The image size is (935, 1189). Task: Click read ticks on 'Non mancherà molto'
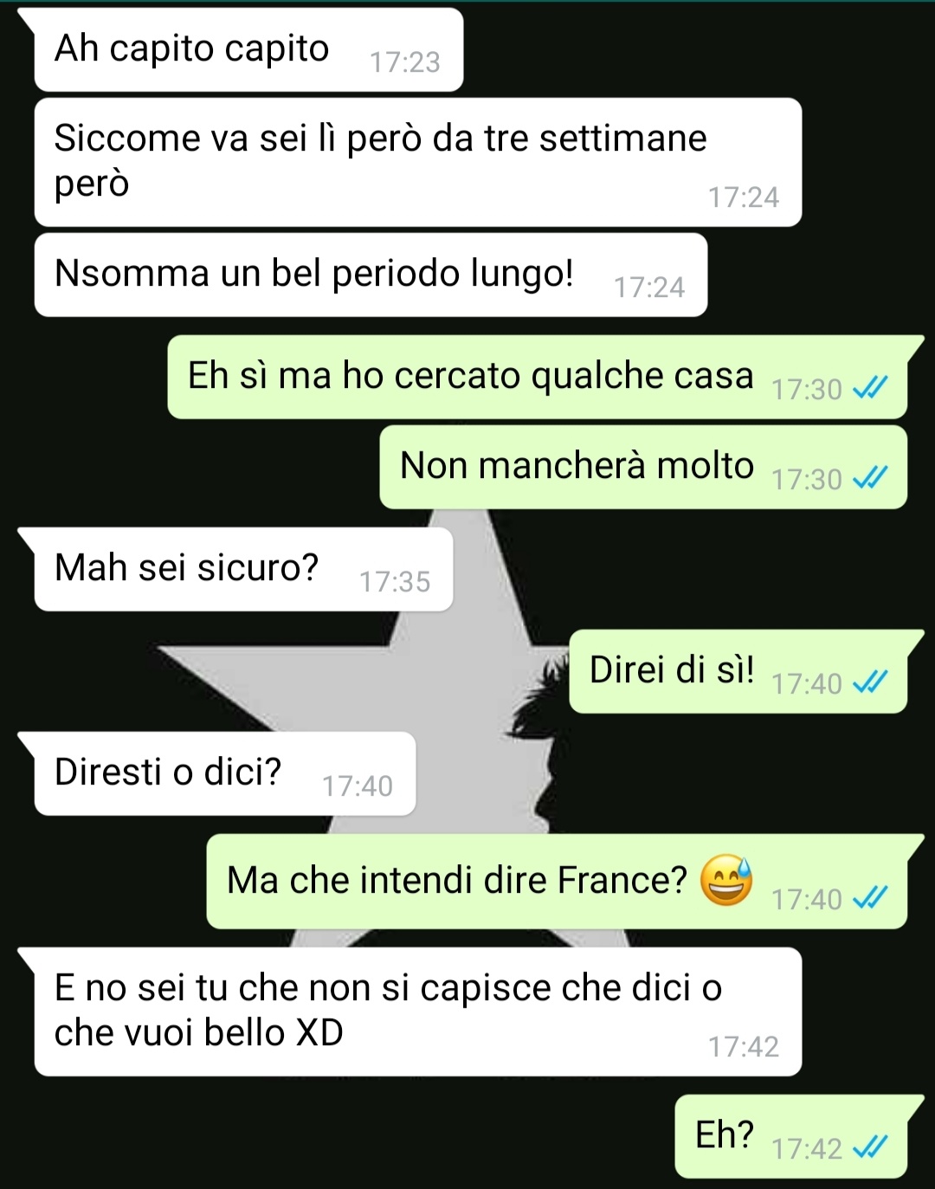pos(870,478)
